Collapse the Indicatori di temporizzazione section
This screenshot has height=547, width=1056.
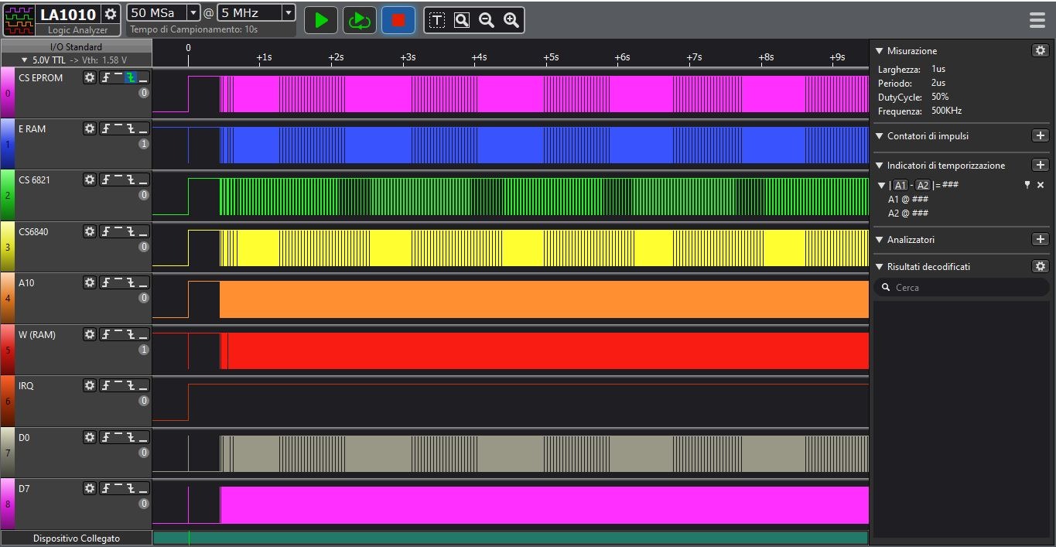pyautogui.click(x=879, y=166)
